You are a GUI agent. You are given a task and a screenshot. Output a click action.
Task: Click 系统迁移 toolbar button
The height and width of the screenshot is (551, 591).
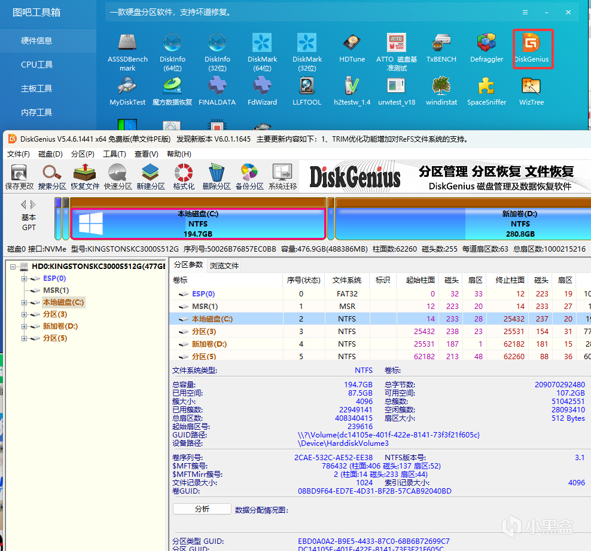coord(282,177)
